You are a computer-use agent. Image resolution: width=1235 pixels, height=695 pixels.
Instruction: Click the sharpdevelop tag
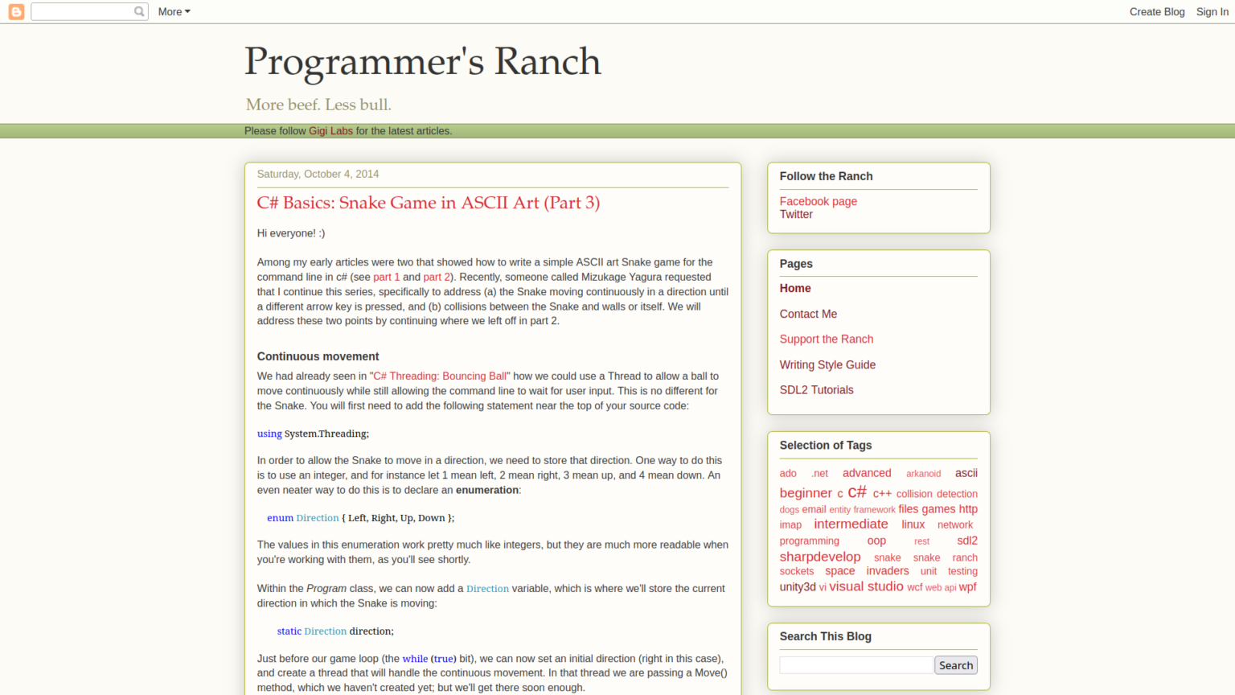click(819, 556)
